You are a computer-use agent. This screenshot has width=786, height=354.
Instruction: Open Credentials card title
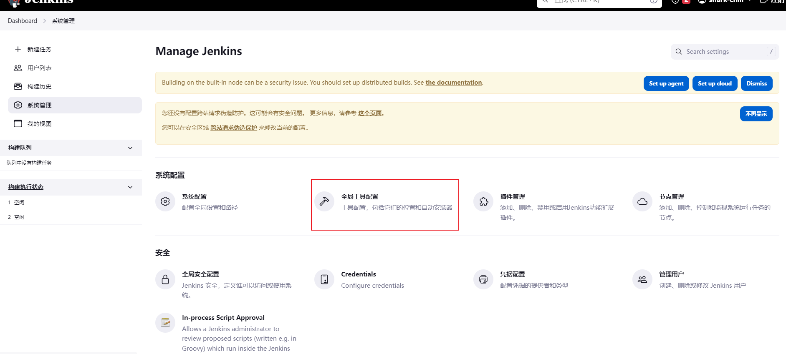359,274
